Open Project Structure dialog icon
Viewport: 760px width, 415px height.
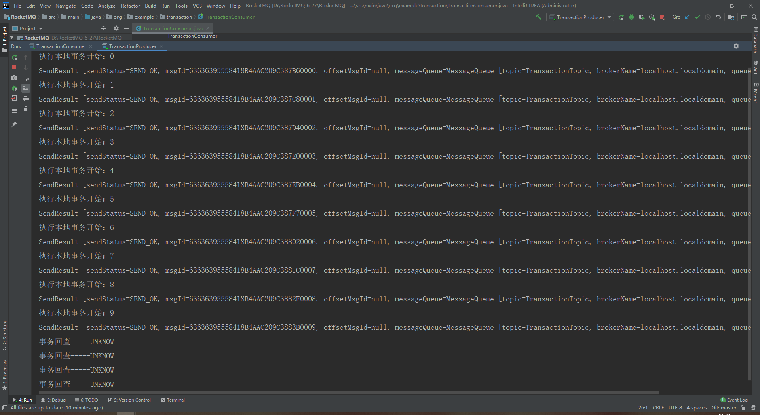point(731,17)
